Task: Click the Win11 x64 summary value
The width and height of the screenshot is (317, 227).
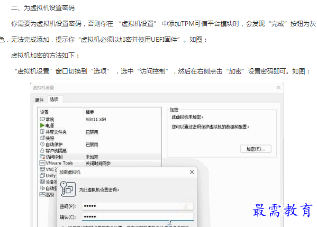Action: coord(96,119)
